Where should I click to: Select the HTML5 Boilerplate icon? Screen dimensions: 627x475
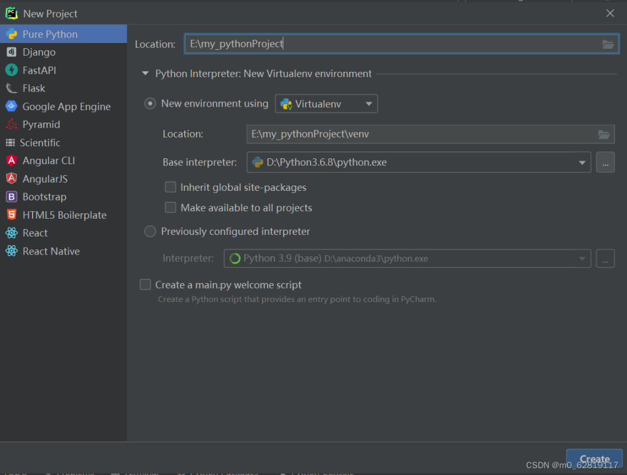point(11,215)
